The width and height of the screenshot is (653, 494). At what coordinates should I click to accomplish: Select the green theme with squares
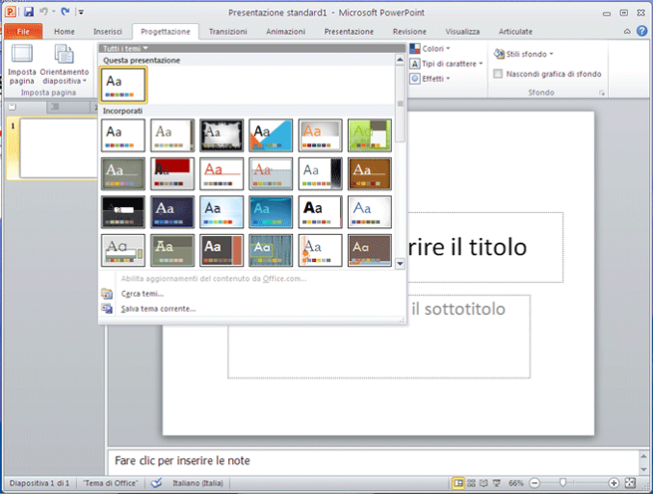pyautogui.click(x=370, y=135)
